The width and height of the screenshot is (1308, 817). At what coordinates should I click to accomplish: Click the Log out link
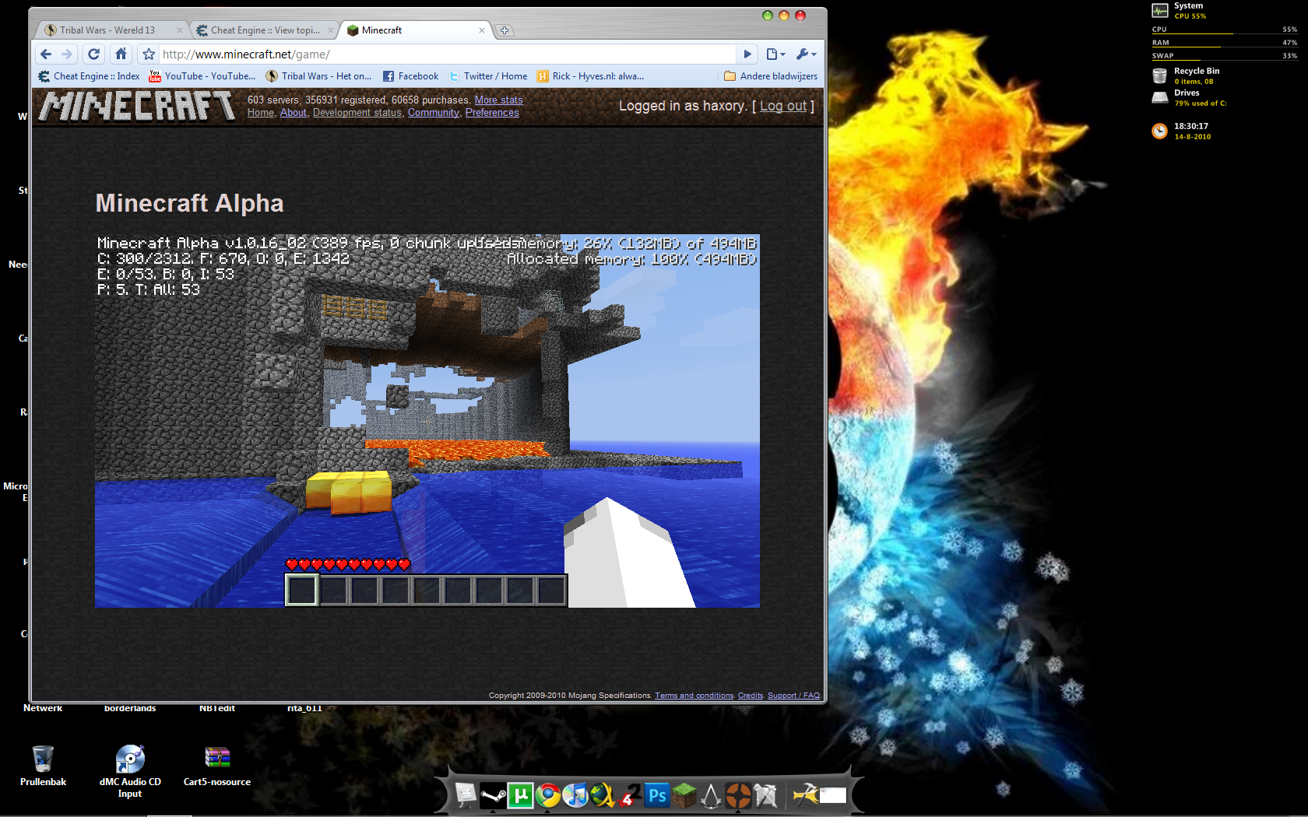click(x=782, y=106)
